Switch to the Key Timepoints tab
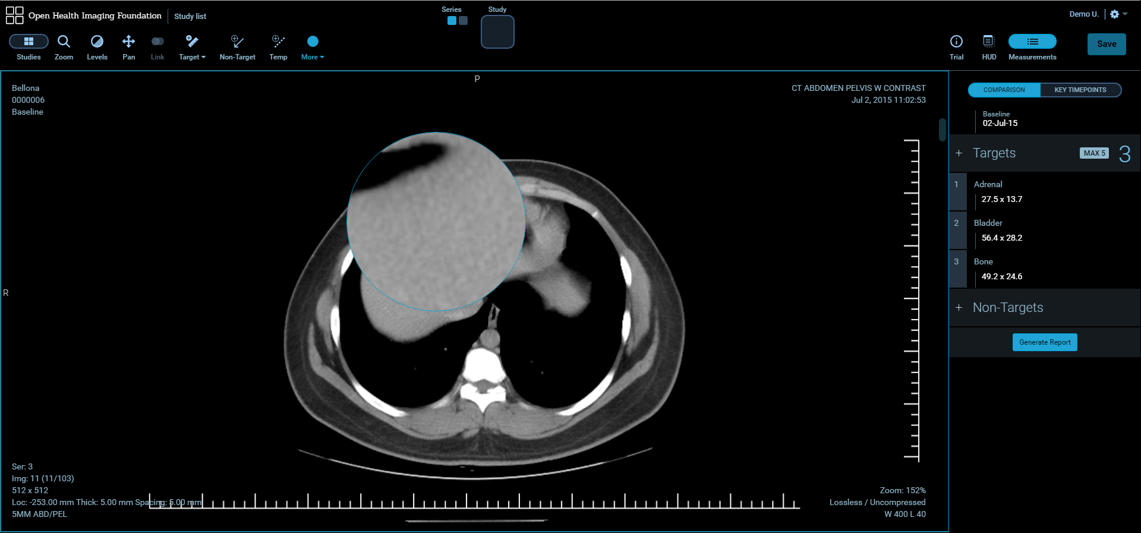The image size is (1141, 533). tap(1080, 90)
